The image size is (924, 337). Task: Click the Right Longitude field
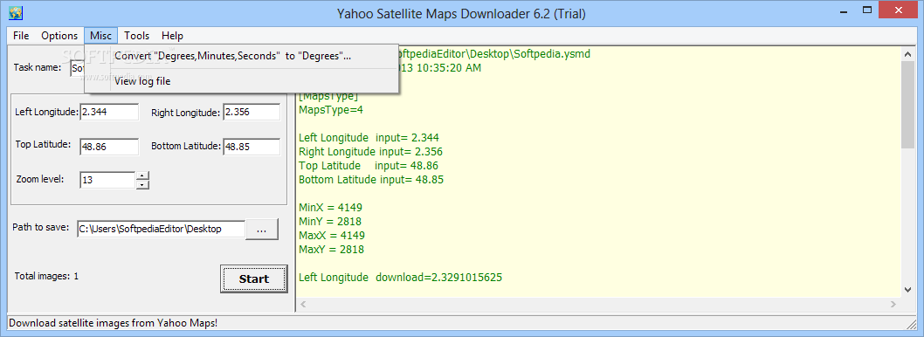pyautogui.click(x=251, y=112)
